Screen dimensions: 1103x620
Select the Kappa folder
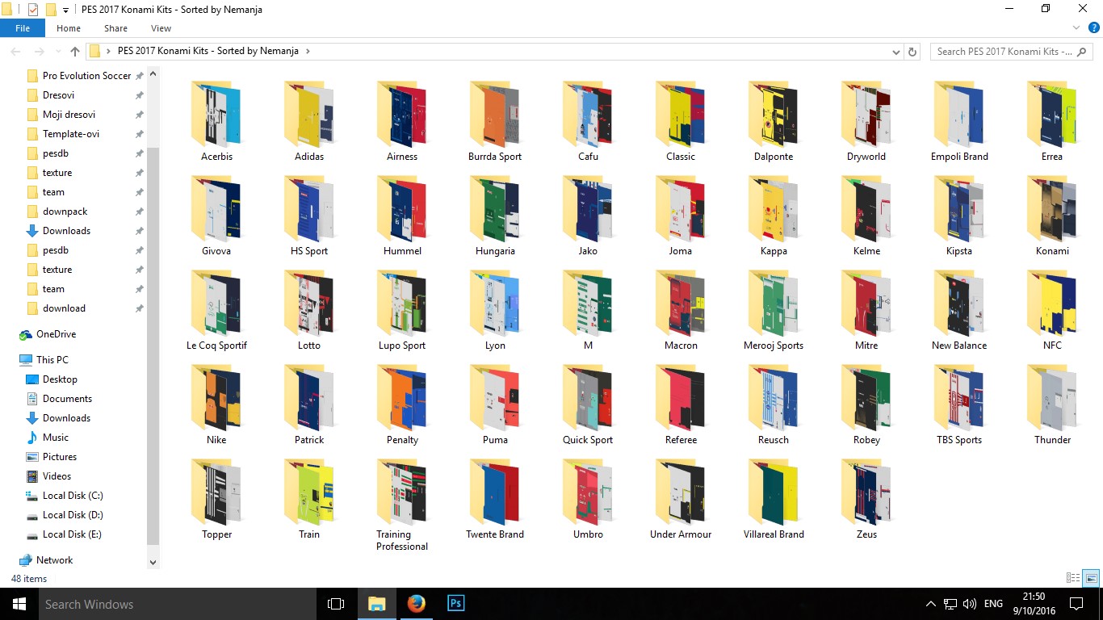point(774,216)
